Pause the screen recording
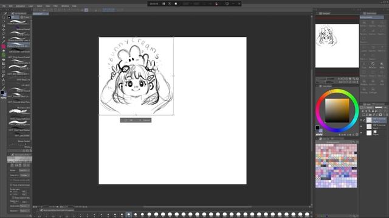The width and height of the screenshot is (389, 218). coord(164,4)
